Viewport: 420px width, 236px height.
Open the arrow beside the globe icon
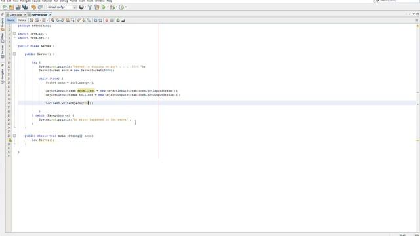(85, 7)
